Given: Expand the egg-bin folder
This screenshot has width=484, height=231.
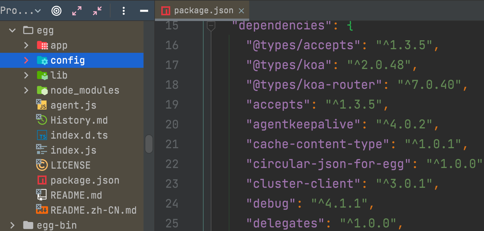Looking at the screenshot, I should coord(12,225).
